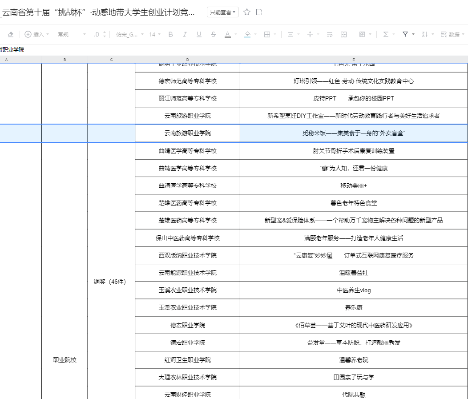Open the 只能查看 permission dropdown
Image resolution: width=468 pixels, height=399 pixels.
tap(222, 12)
